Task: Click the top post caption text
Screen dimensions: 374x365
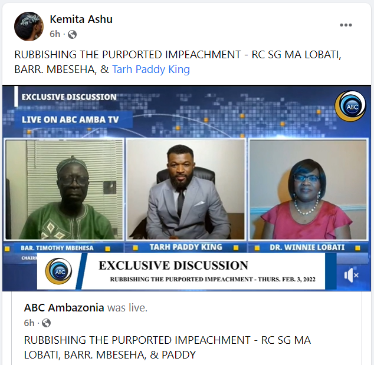Action: (x=178, y=62)
